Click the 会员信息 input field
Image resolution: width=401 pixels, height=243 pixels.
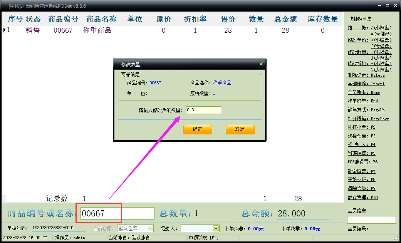click(x=371, y=220)
